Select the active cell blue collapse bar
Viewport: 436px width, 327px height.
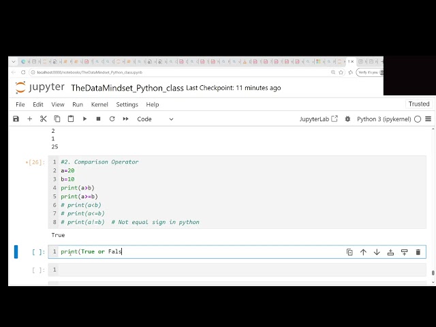(16, 251)
